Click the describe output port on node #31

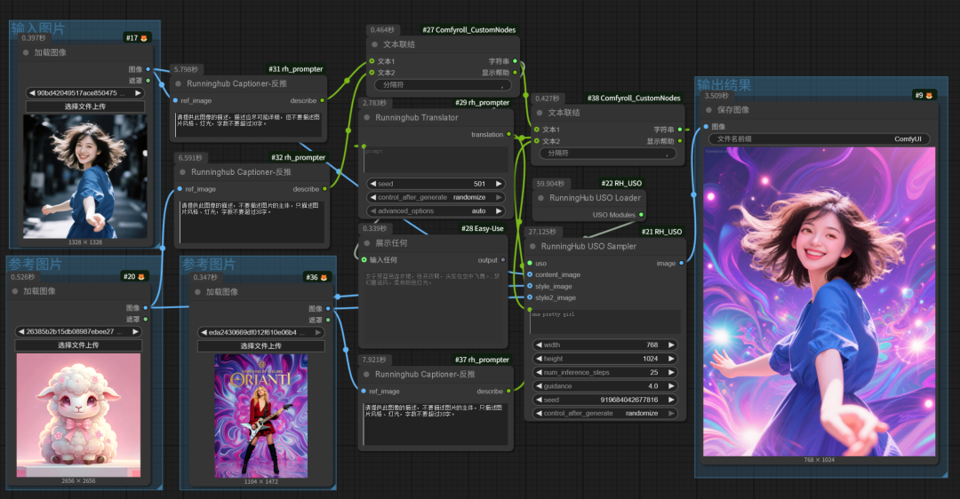click(x=323, y=100)
